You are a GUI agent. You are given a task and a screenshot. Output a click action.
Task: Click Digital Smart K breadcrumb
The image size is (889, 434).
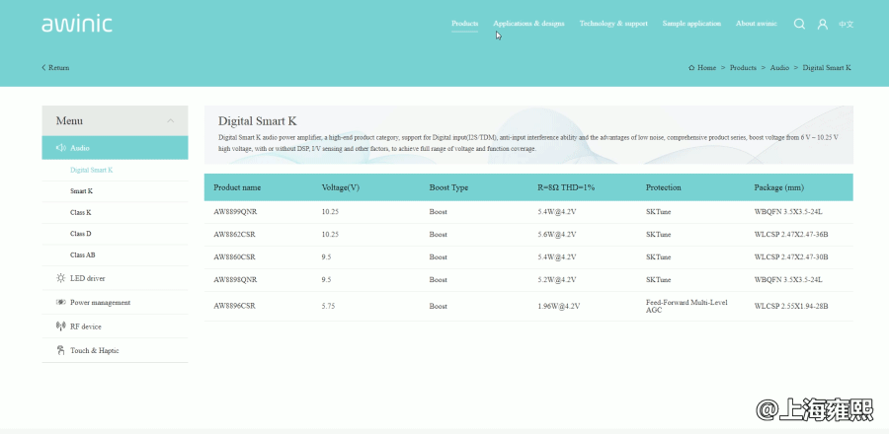point(827,67)
